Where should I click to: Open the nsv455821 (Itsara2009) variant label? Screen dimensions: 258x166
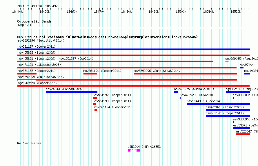click(x=37, y=59)
